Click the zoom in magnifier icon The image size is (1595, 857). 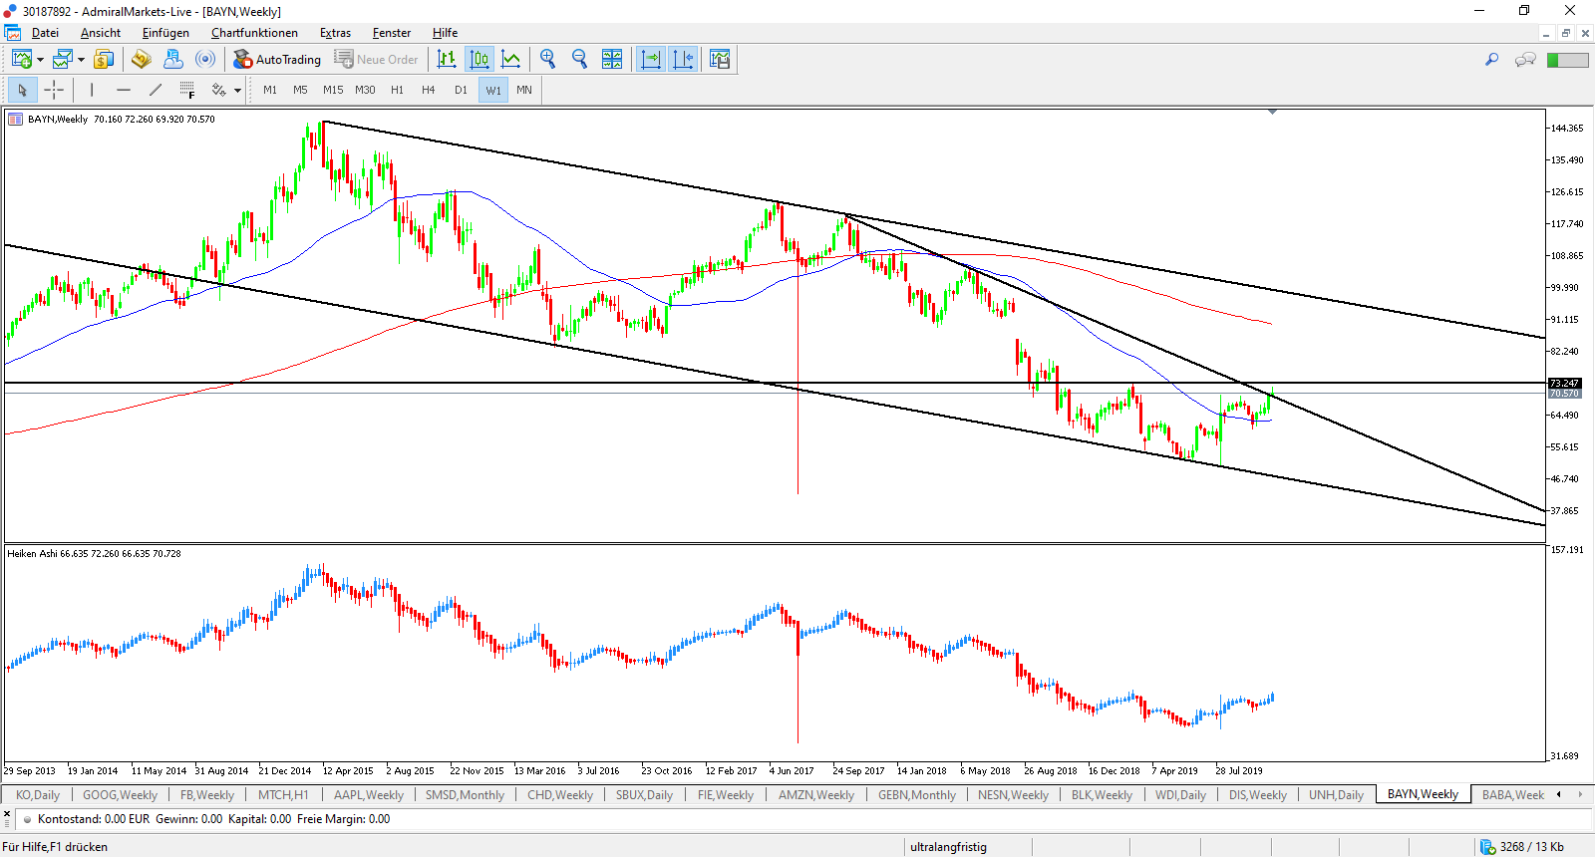point(547,60)
